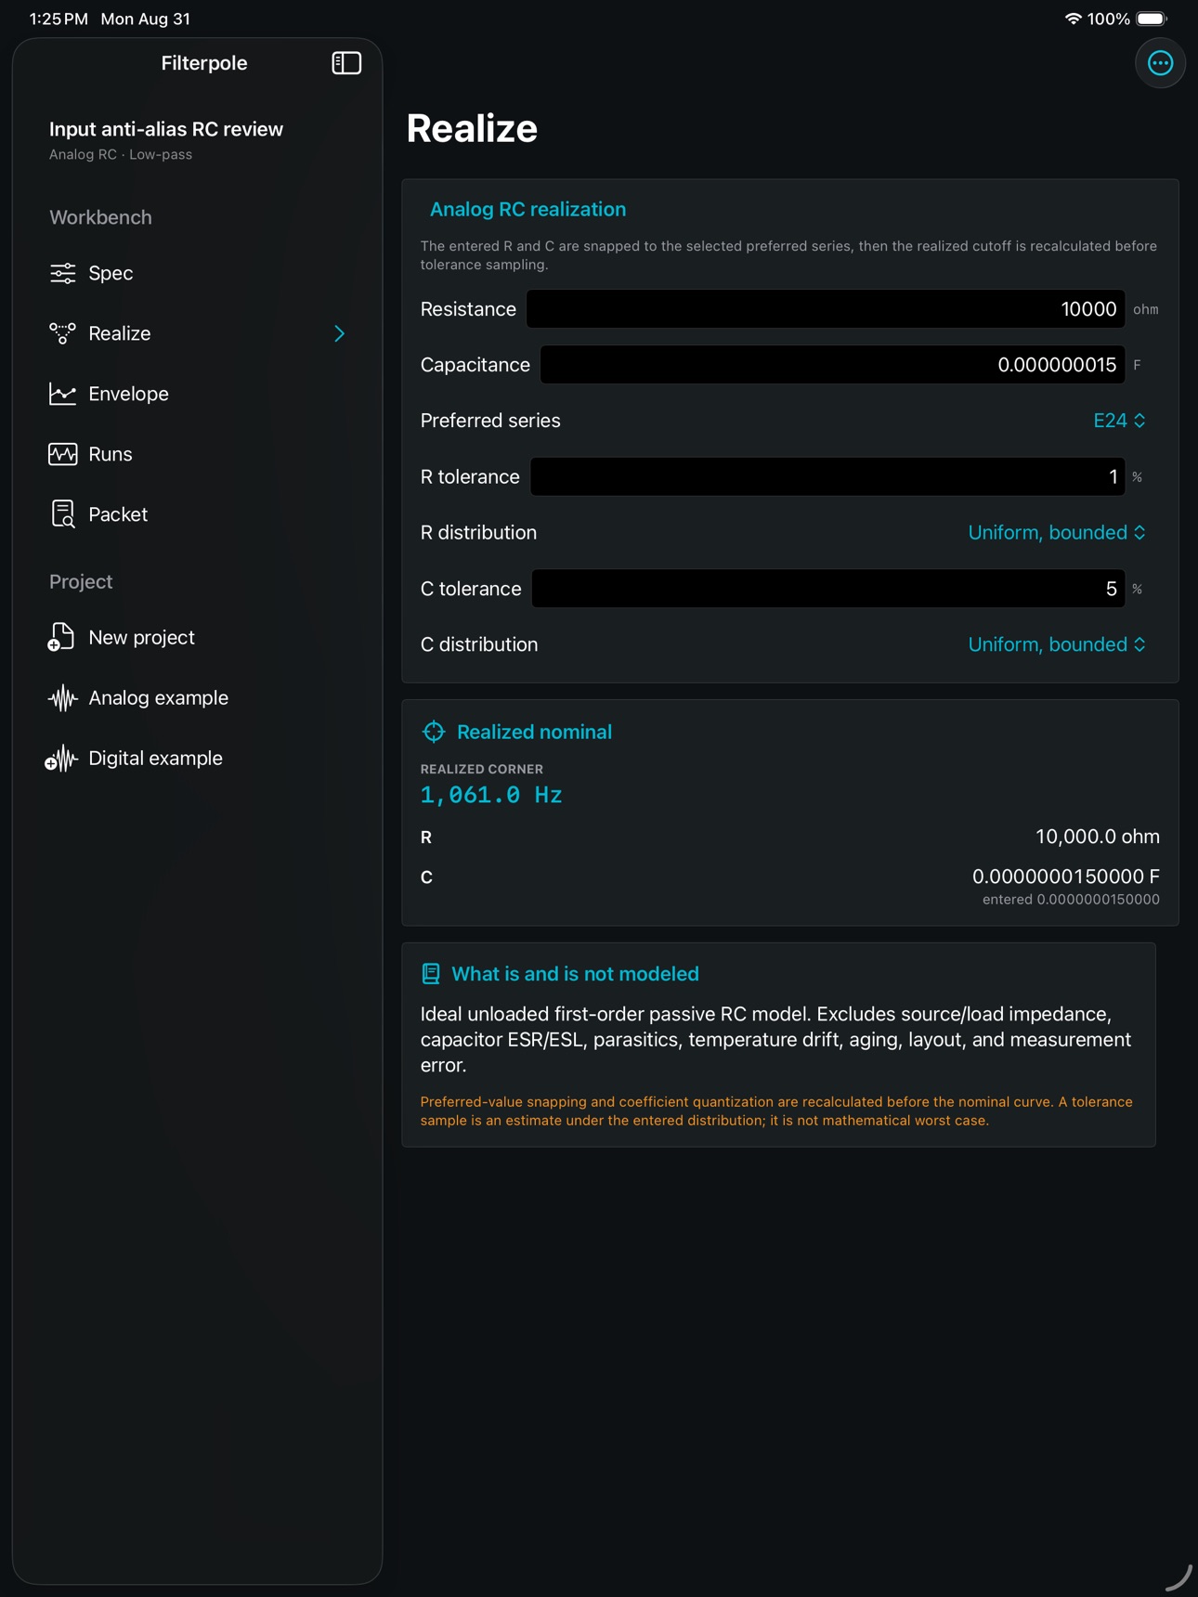Open the R distribution dropdown
Viewport: 1198px width, 1597px height.
(x=1057, y=532)
